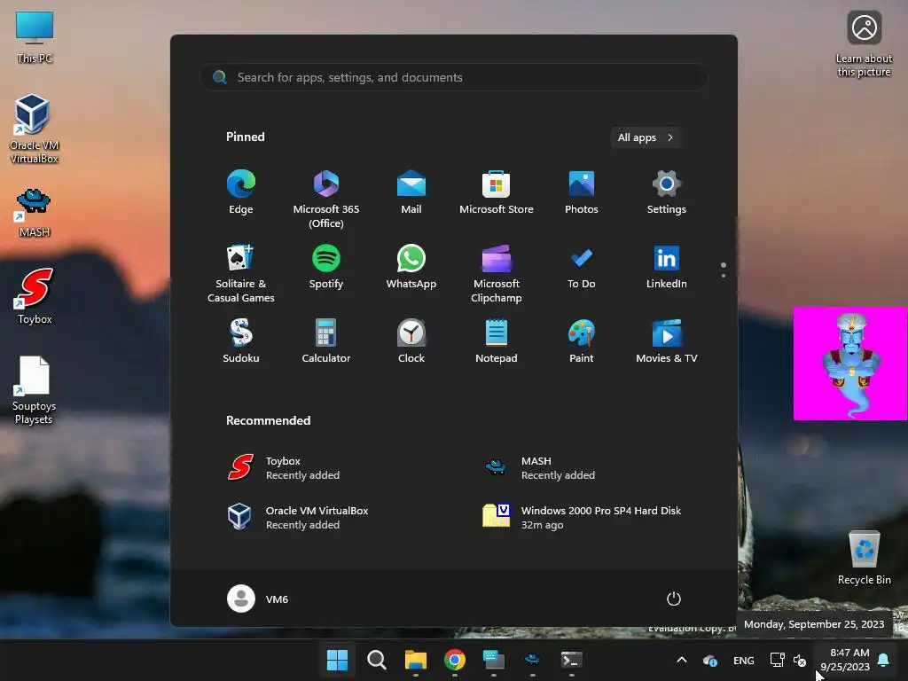Open Solitaire & Casual Games
This screenshot has width=908, height=681.
[241, 273]
